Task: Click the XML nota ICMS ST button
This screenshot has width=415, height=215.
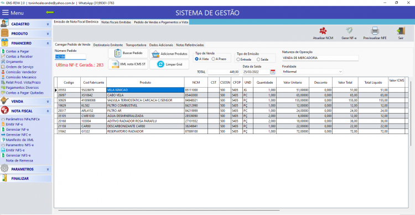Action: [x=128, y=64]
